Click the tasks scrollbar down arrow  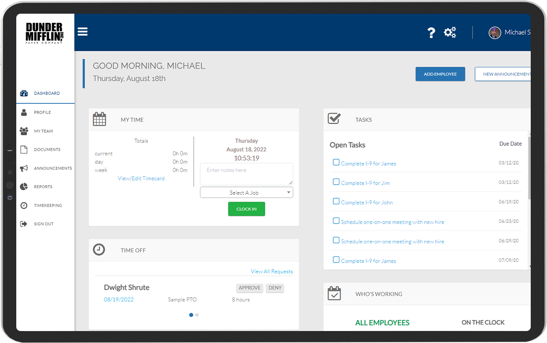coord(529,267)
